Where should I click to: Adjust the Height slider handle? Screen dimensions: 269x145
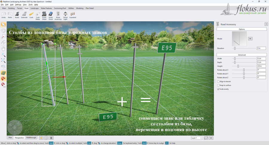click(238, 66)
